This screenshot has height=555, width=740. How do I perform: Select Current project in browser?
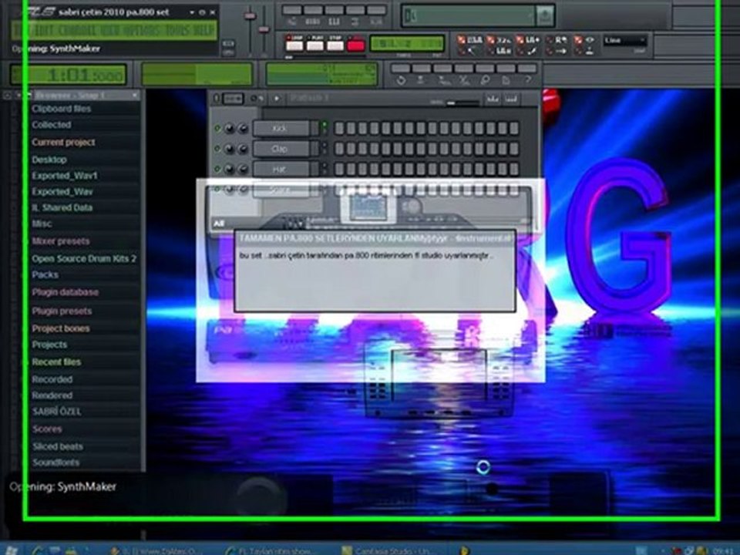click(x=63, y=142)
